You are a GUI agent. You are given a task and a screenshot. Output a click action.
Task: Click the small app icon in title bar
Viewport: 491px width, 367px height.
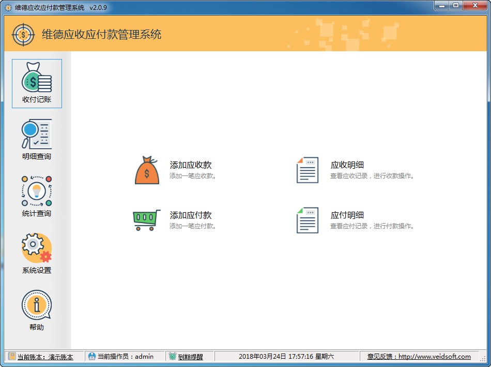(8, 8)
